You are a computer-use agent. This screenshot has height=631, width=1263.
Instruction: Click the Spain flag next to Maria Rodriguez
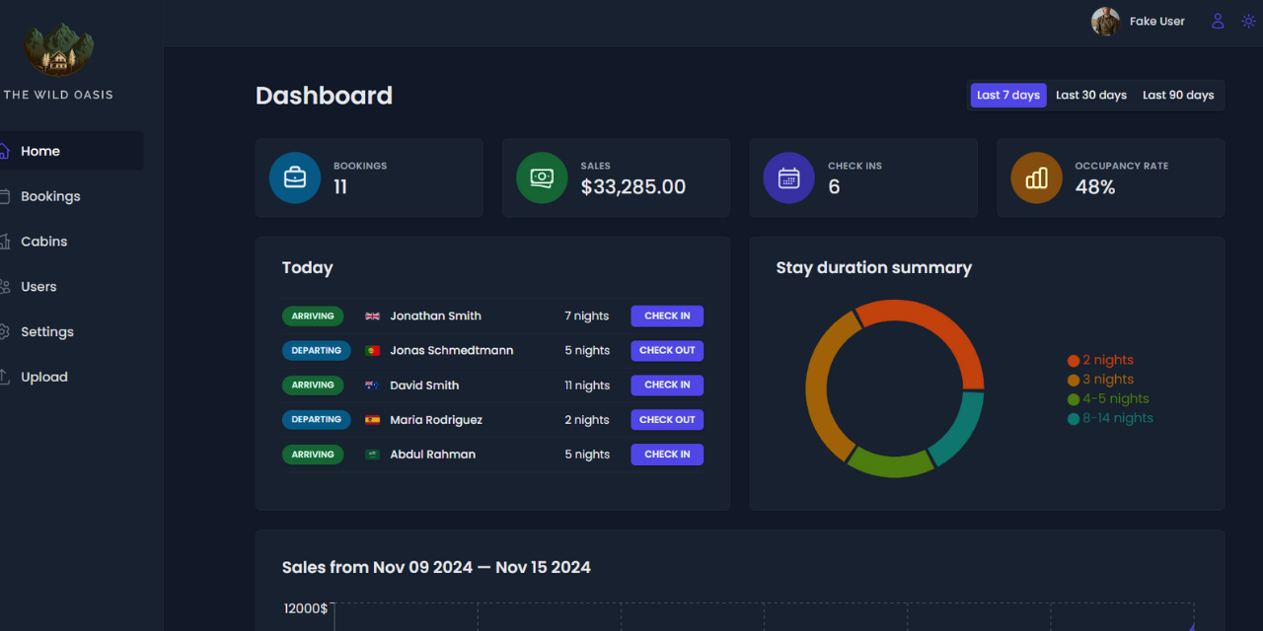(372, 420)
